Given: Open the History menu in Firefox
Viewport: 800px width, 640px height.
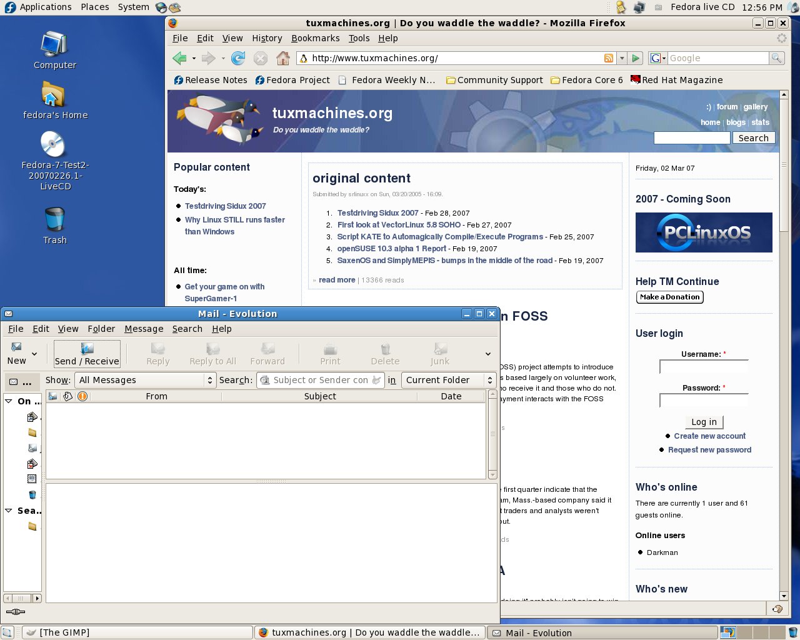Looking at the screenshot, I should coord(267,38).
